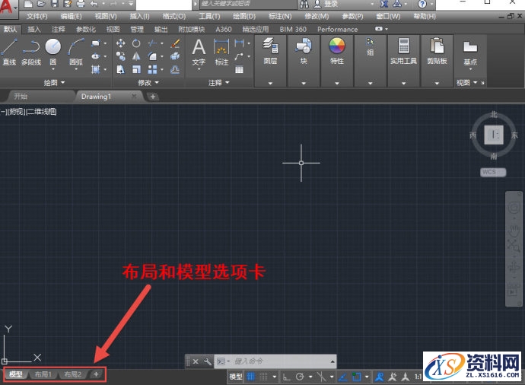The image size is (525, 385).
Task: Toggle auto-add annotation scales
Action: click(393, 377)
